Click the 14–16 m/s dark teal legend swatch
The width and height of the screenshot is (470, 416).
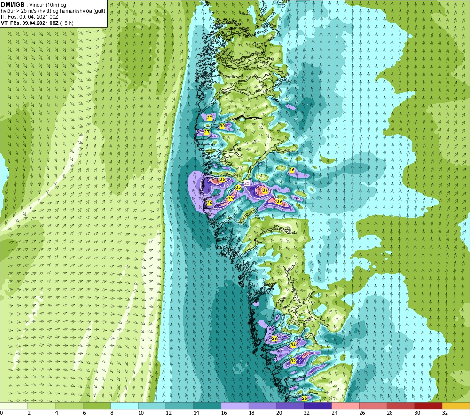[207, 406]
